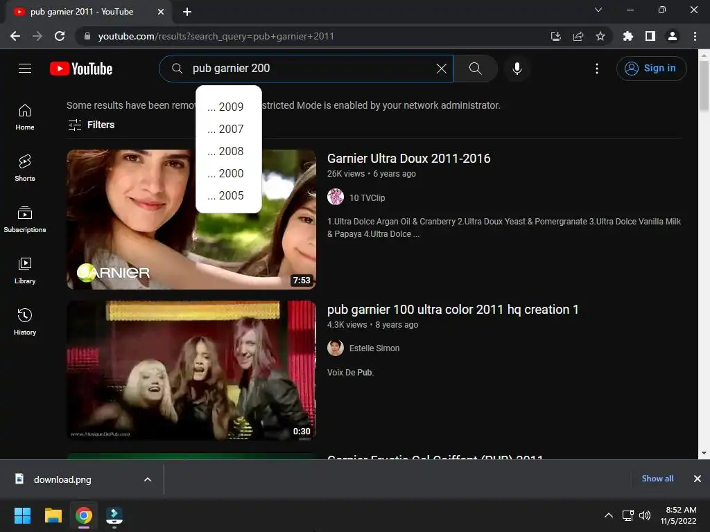Open the YouTube hamburger guide menu
The image size is (710, 532).
click(25, 68)
